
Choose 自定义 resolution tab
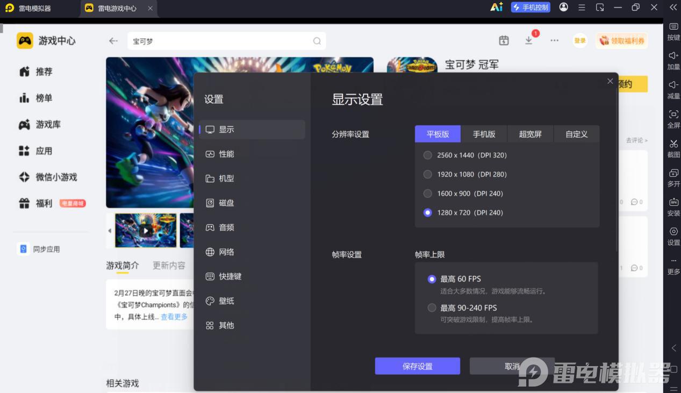click(x=576, y=134)
